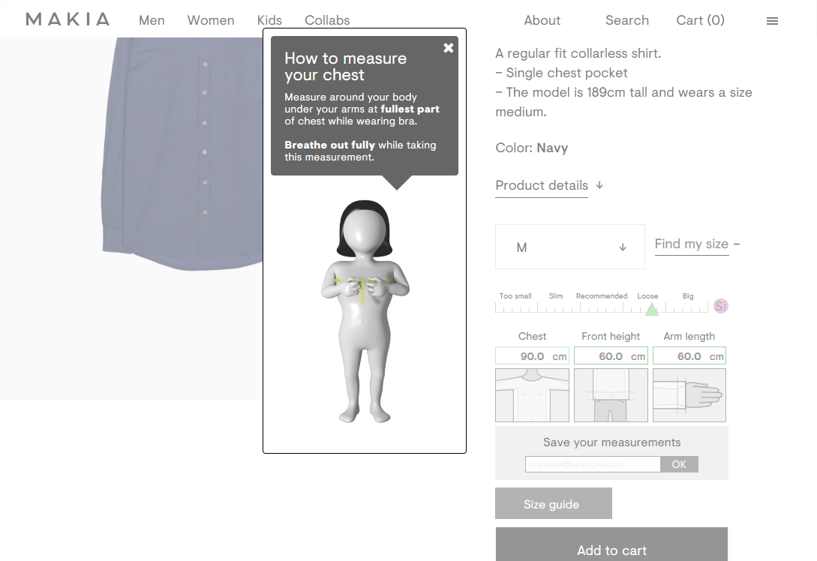Click 'Save your measurements' label
Image resolution: width=817 pixels, height=561 pixels.
(611, 442)
